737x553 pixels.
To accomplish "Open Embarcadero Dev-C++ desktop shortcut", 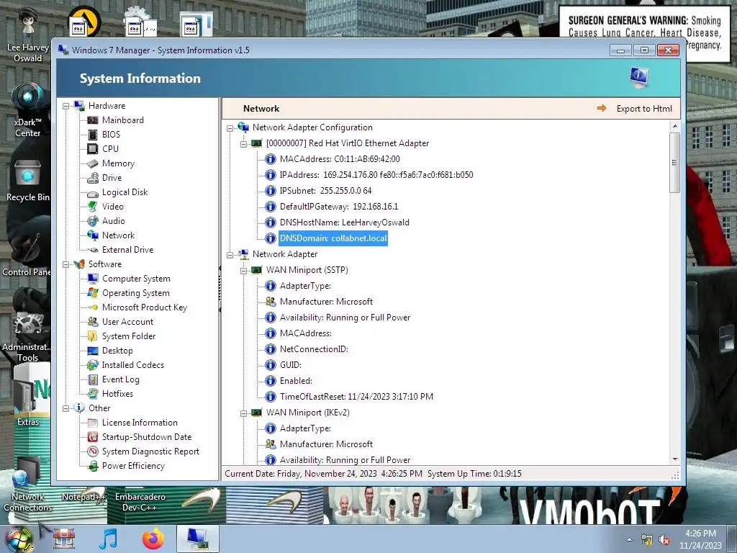I will click(x=140, y=502).
